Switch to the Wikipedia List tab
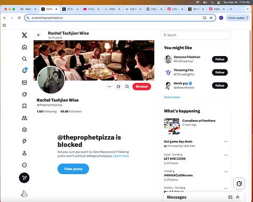Image resolution: width=253 pixels, height=202 pixels. (133, 9)
